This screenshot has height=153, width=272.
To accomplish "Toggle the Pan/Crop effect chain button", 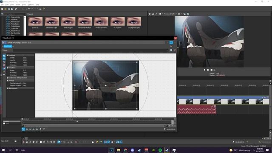I will pos(8,46).
